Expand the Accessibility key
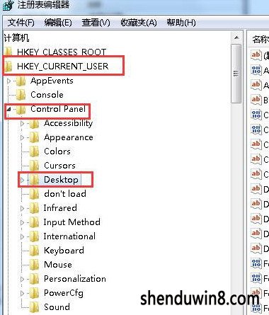This screenshot has width=269, height=315. [22, 124]
